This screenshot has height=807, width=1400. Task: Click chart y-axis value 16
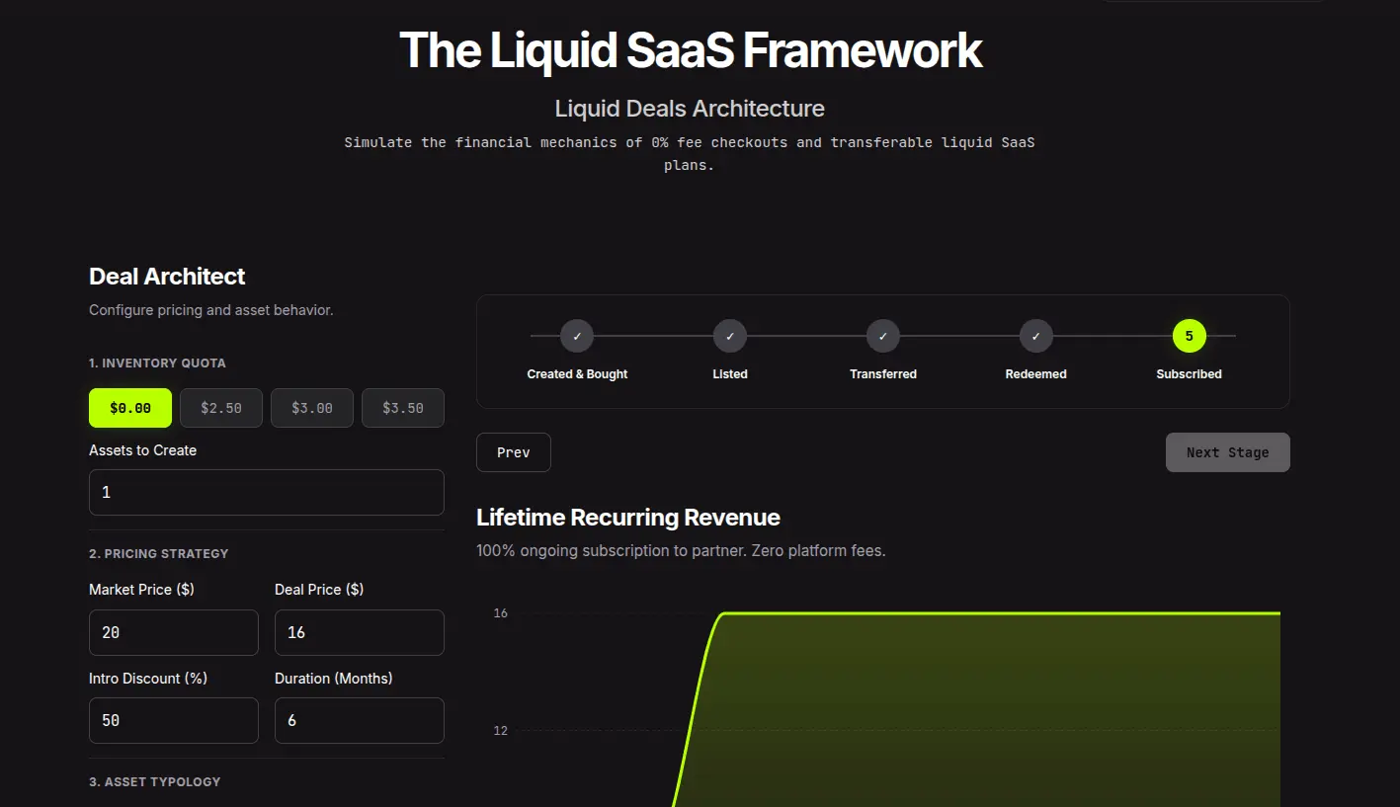click(501, 613)
